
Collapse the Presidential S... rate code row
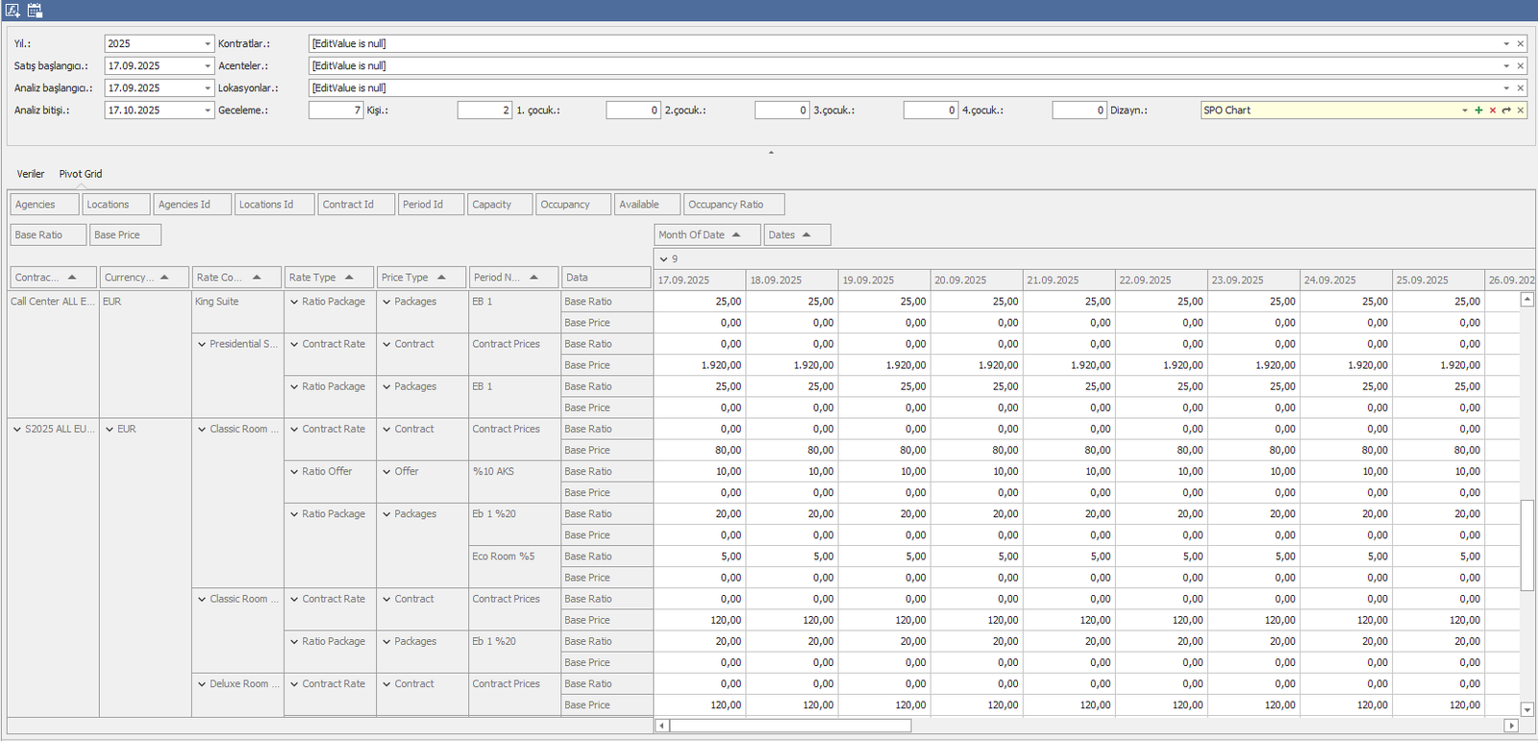pyautogui.click(x=202, y=344)
